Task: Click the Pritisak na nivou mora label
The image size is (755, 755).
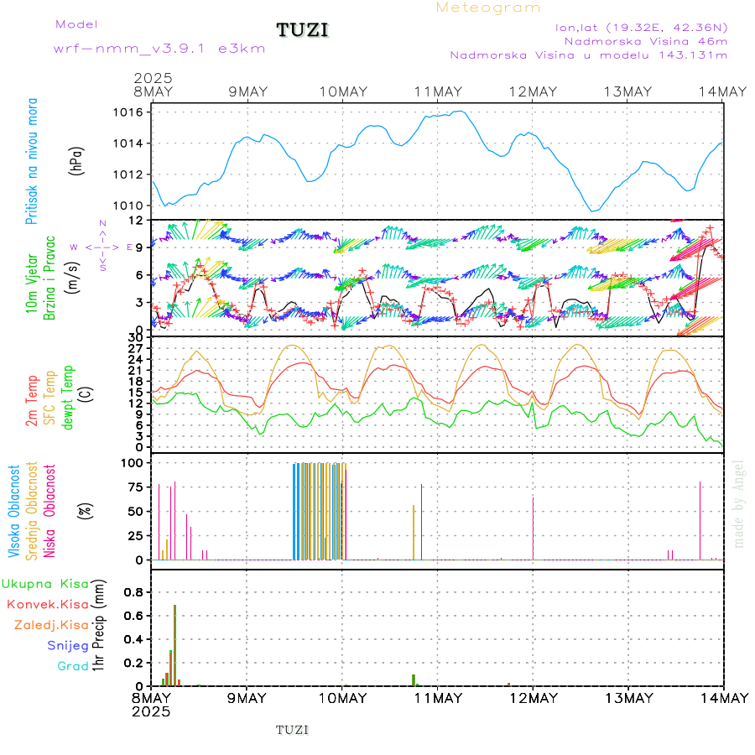Action: pyautogui.click(x=33, y=161)
